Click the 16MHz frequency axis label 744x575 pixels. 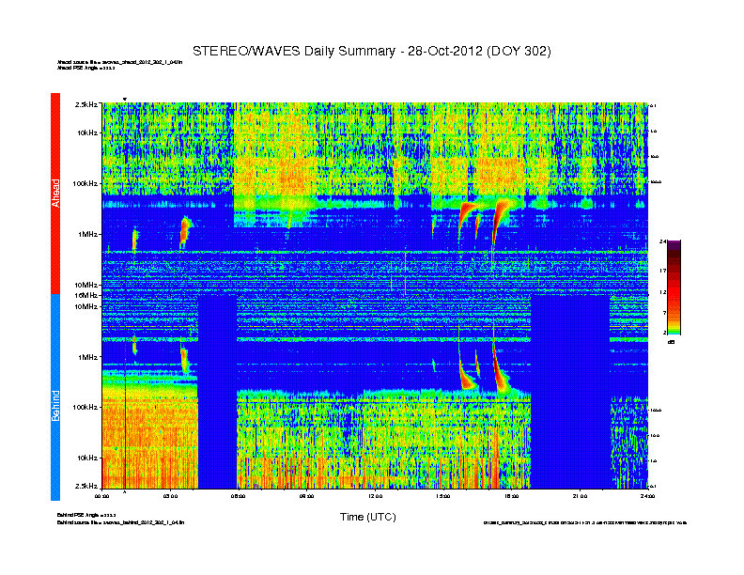tap(86, 295)
